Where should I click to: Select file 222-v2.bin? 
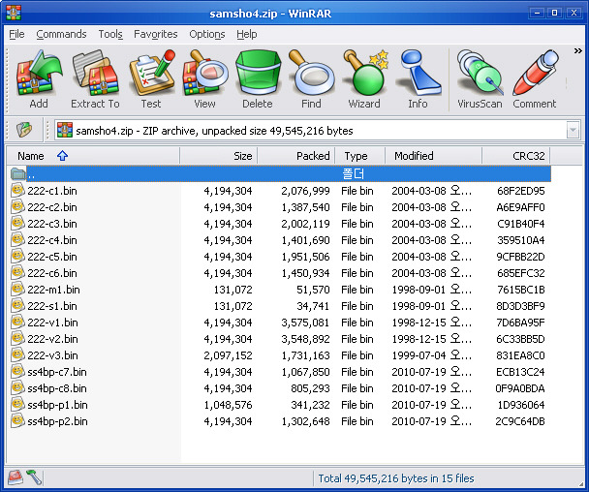coord(280,339)
